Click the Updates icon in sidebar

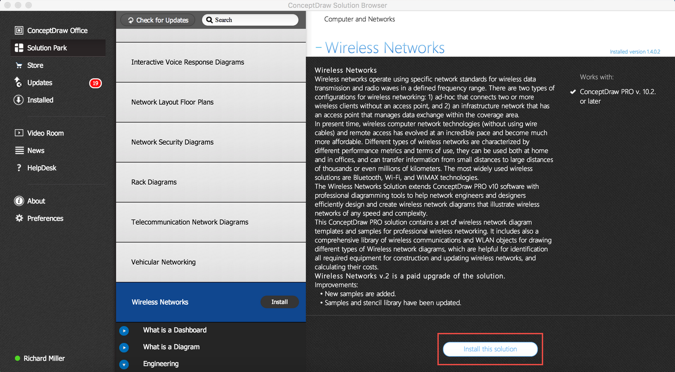point(18,82)
